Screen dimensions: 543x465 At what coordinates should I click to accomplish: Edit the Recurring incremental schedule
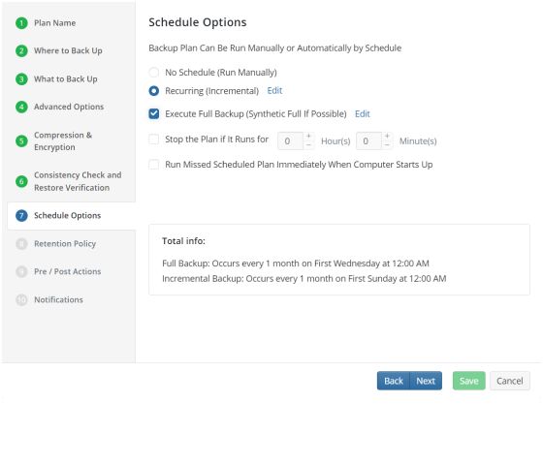click(274, 91)
